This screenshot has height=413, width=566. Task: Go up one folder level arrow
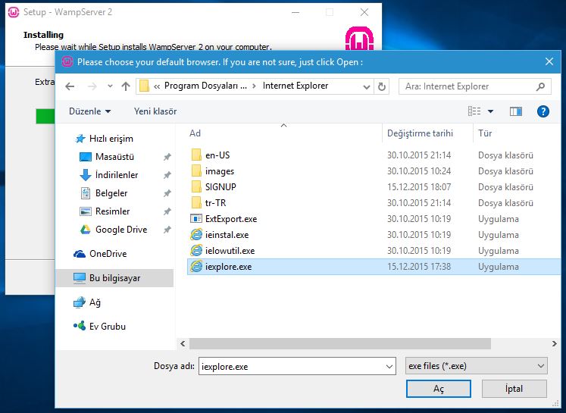126,86
